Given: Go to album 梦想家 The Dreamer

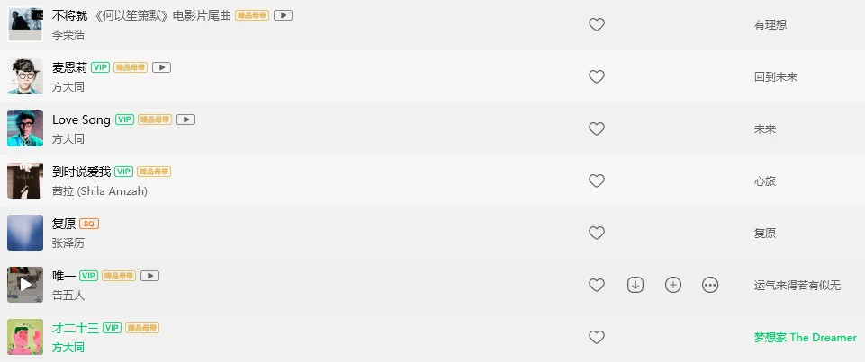Looking at the screenshot, I should 805,338.
